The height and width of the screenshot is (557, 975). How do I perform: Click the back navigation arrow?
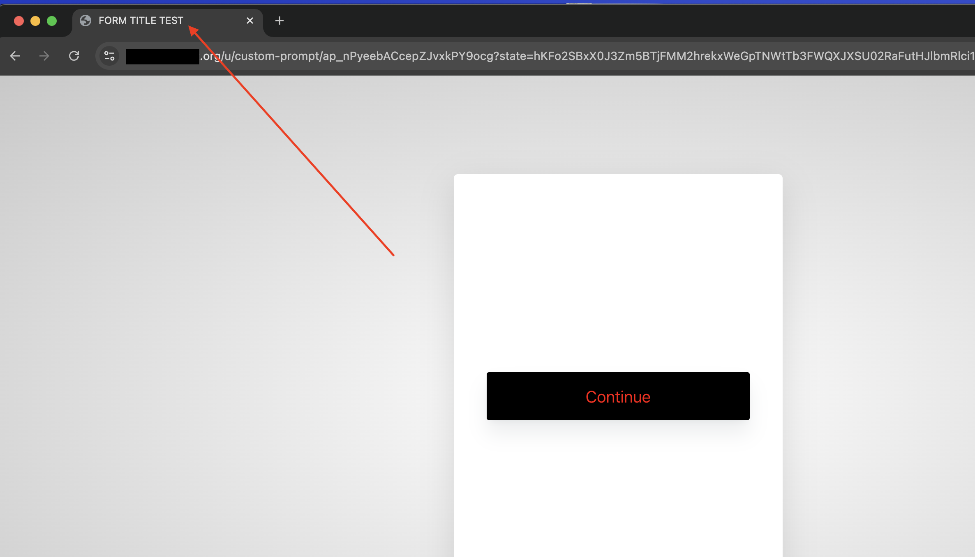click(x=15, y=56)
